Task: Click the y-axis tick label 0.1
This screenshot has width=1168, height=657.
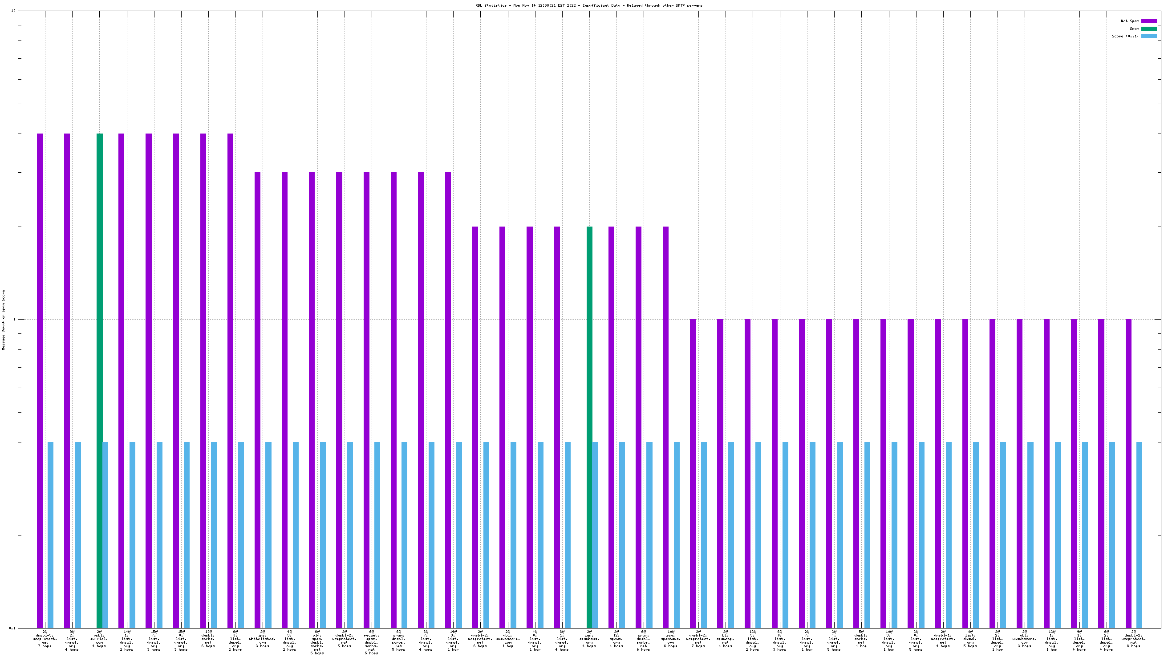Action: click(x=12, y=629)
